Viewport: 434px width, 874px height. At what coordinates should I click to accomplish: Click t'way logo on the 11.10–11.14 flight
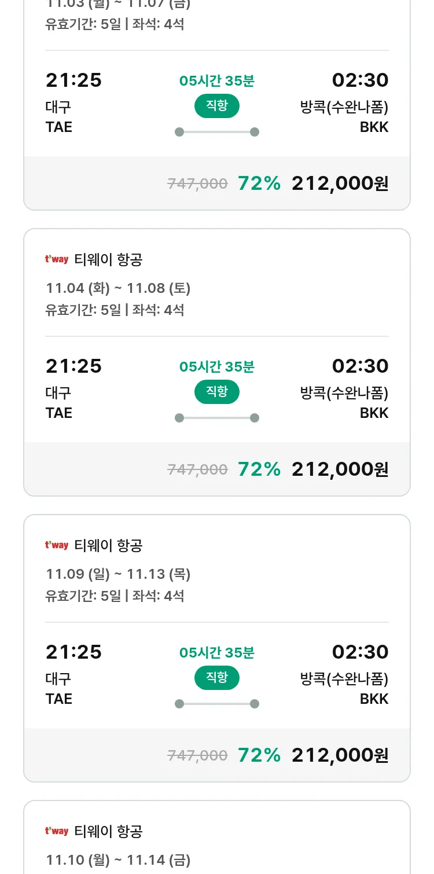[57, 831]
